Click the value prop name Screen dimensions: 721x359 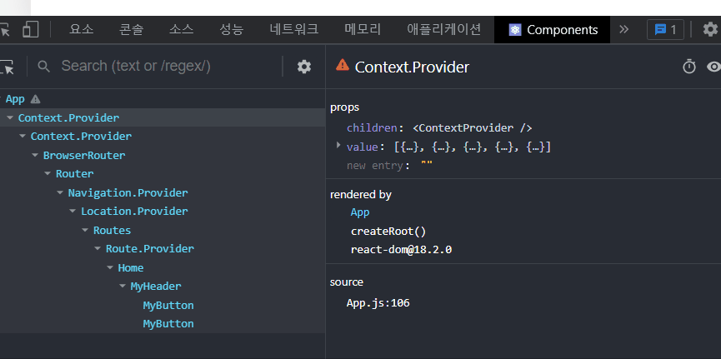pos(363,147)
